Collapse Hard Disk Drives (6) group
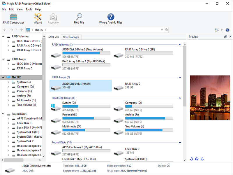Screen dimensions: 233x175 [x=180, y=98]
